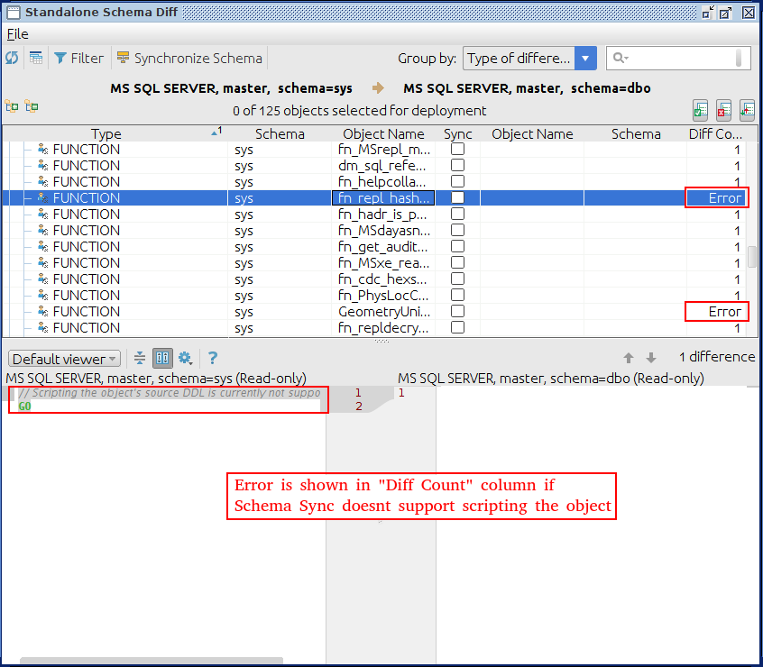Image resolution: width=763 pixels, height=667 pixels.
Task: Toggle synchronized scrolling icon
Action: pyautogui.click(x=162, y=359)
